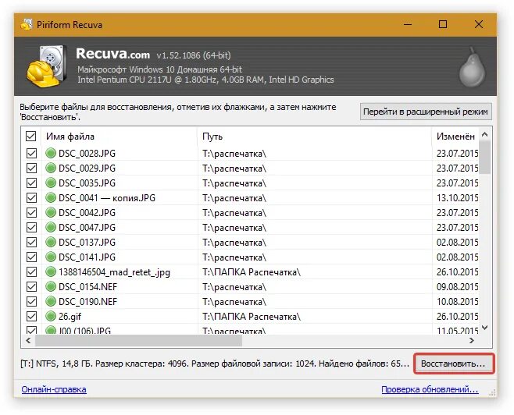Sort by Изменён column header

pos(456,137)
